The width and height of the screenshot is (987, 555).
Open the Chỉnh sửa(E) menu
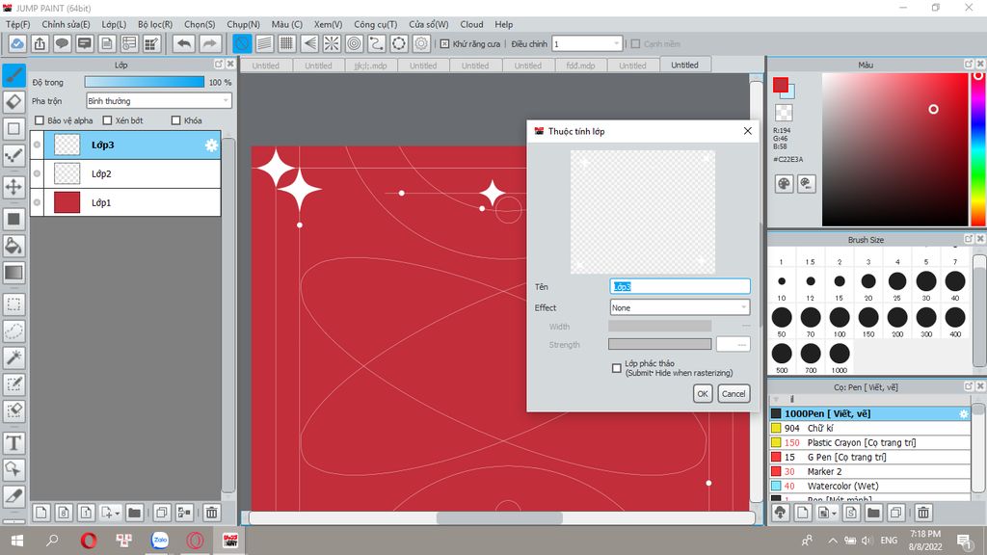click(x=67, y=24)
